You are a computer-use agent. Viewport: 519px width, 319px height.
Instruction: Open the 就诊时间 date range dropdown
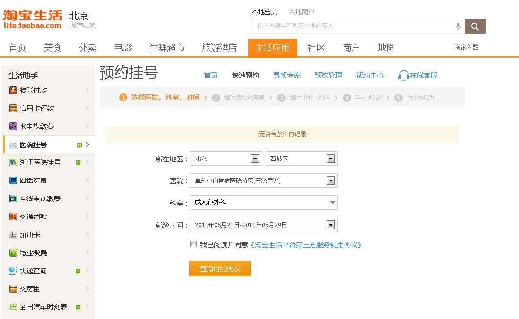[x=330, y=225]
